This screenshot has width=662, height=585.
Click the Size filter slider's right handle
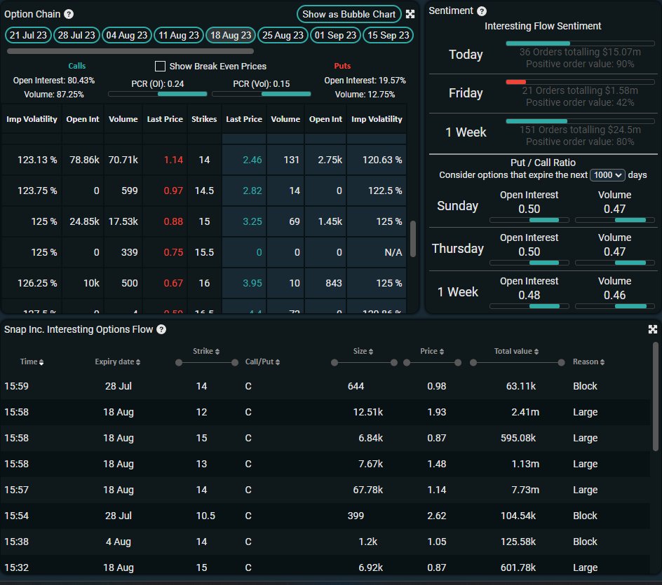[394, 363]
